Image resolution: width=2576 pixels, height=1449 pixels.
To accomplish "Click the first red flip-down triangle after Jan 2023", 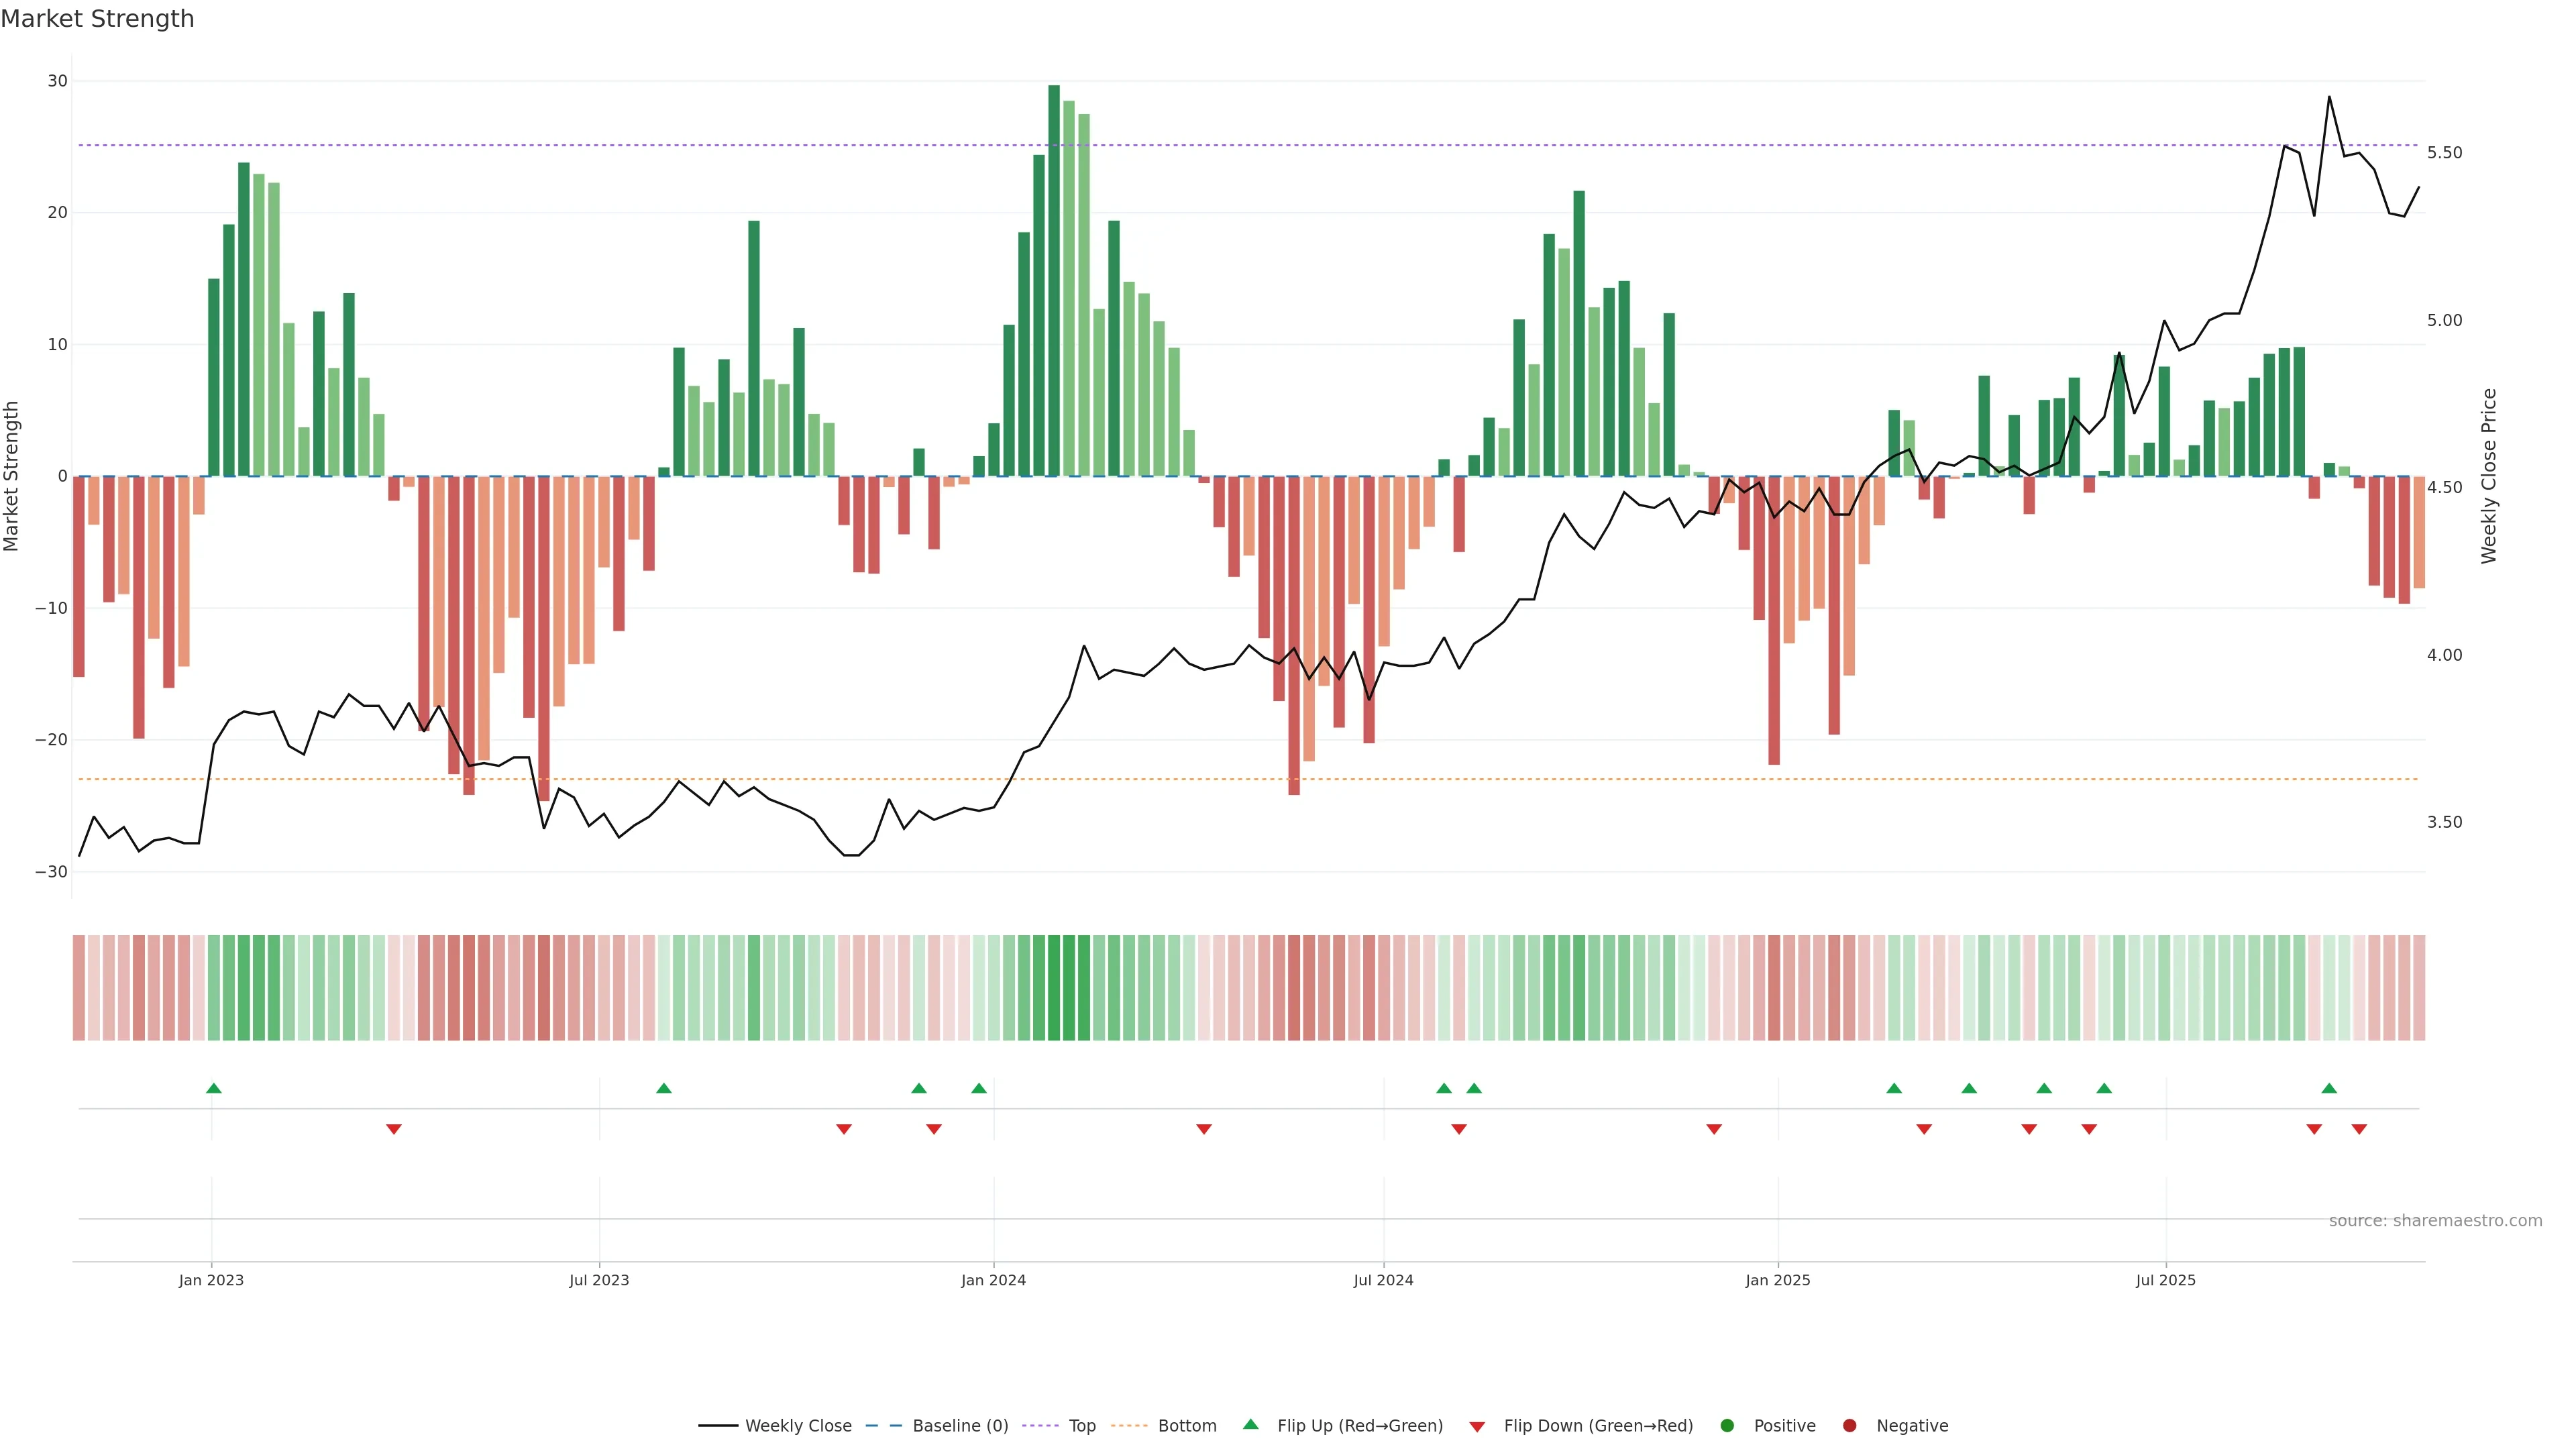I will pos(394,1129).
